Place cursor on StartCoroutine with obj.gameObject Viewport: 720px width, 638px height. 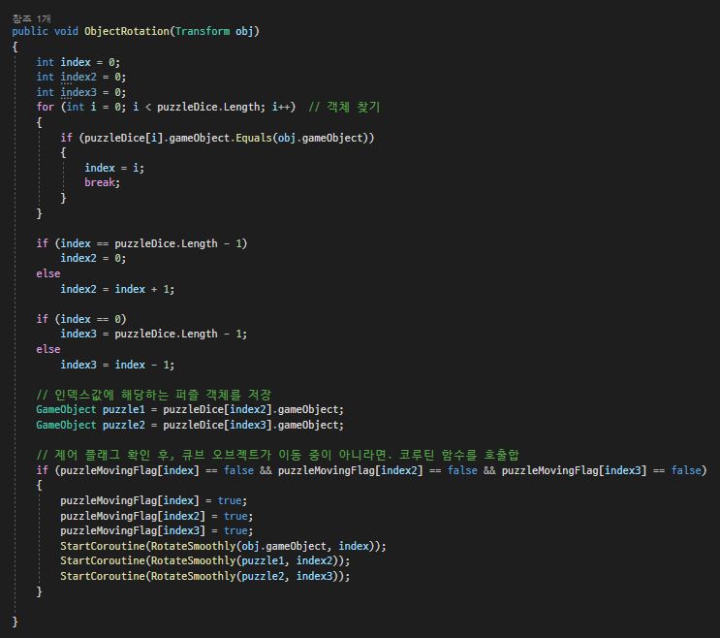(223, 546)
